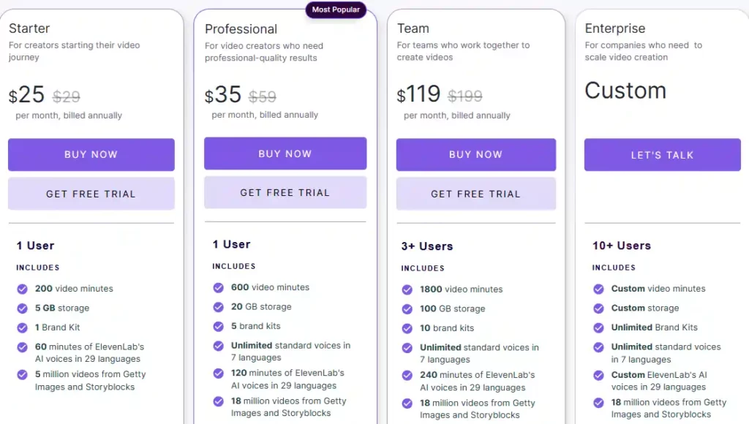
Task: Click the crossed-out $59 price
Action: pos(263,96)
